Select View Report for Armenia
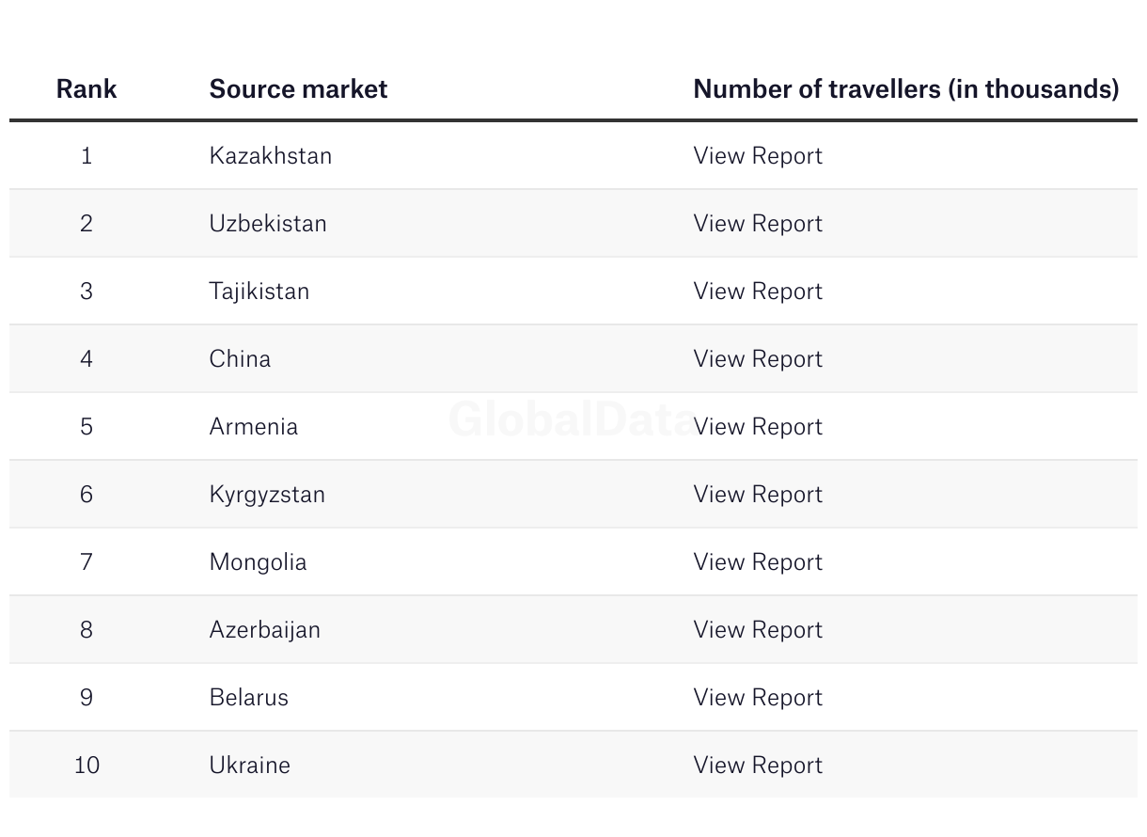This screenshot has width=1147, height=837. 758,426
